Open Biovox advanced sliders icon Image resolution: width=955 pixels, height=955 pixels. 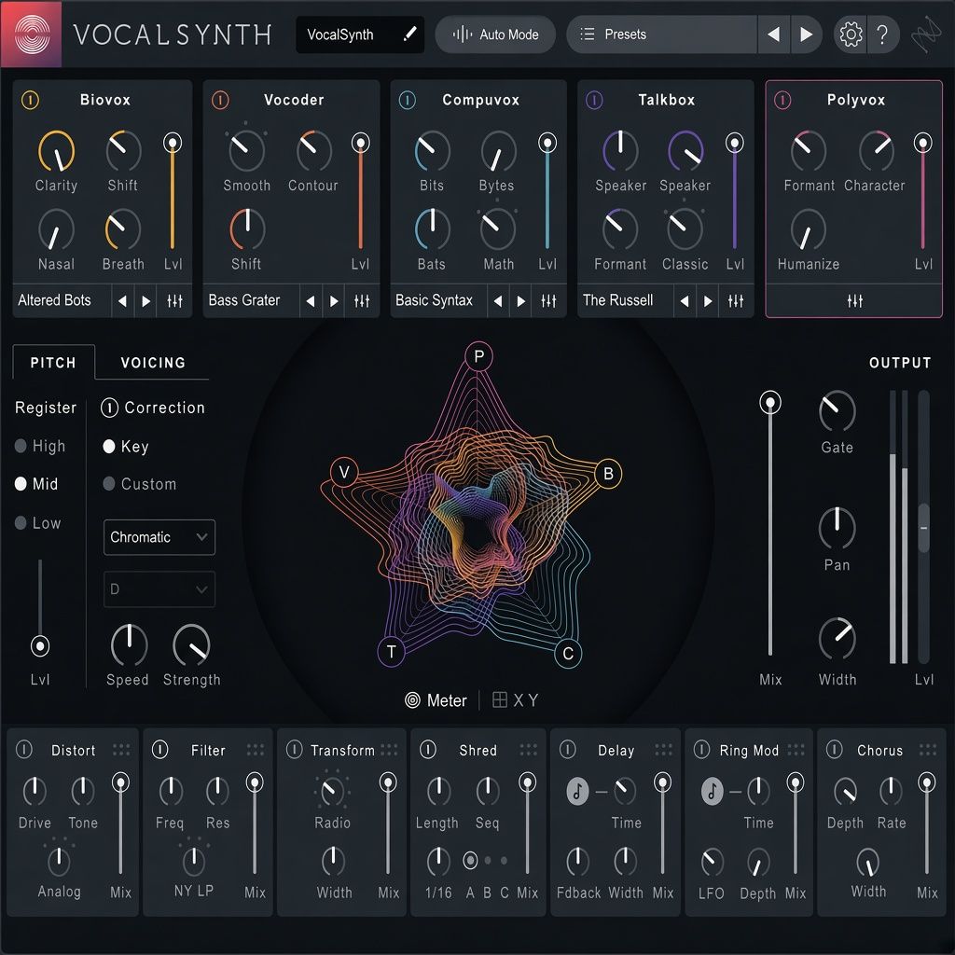click(x=174, y=300)
